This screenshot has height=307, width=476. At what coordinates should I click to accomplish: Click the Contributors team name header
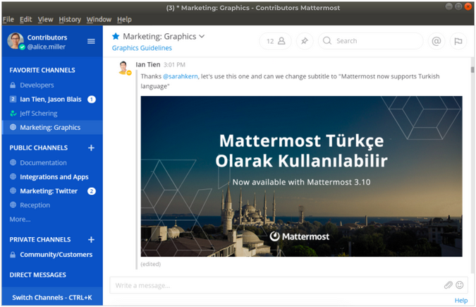pos(47,37)
